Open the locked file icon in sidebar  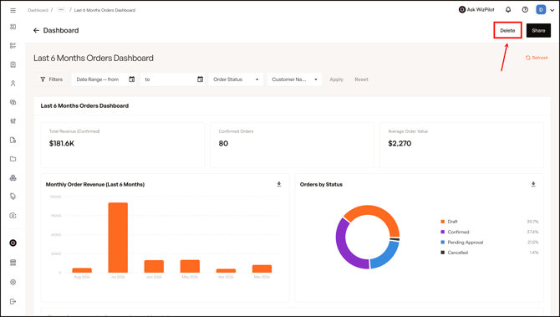pyautogui.click(x=13, y=140)
